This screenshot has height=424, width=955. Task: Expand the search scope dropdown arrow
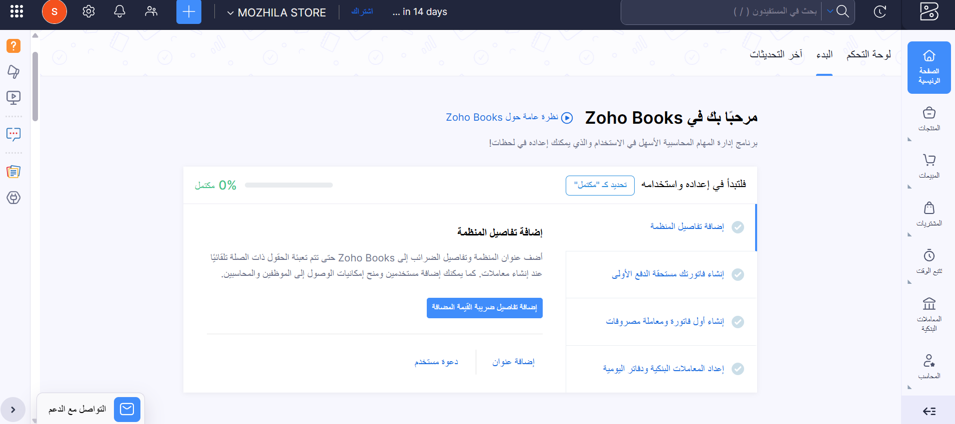(x=830, y=11)
